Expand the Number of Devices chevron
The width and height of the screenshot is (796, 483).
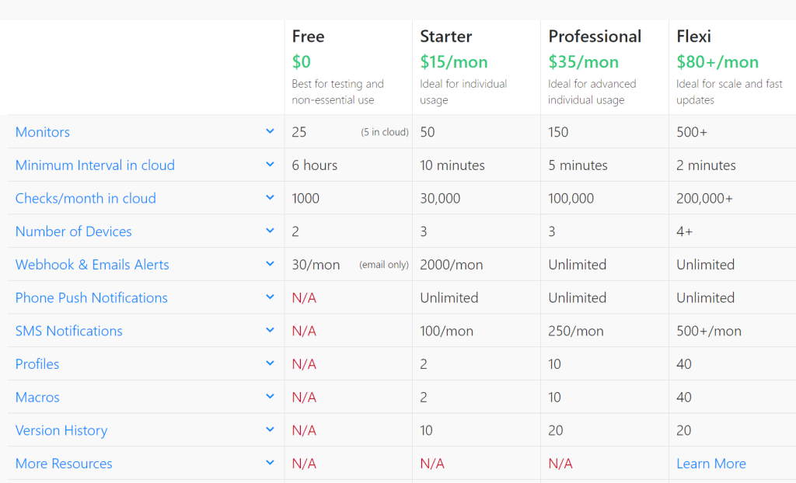pyautogui.click(x=270, y=231)
